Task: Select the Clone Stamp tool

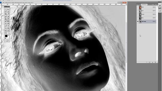Action: click(6, 19)
